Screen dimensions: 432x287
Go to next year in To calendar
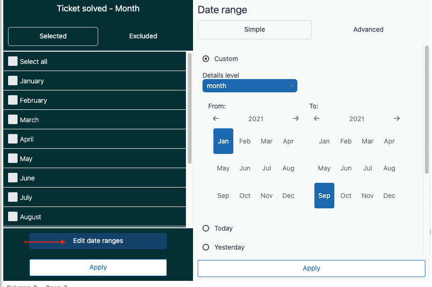pos(397,118)
